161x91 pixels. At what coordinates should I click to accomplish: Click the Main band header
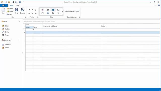click(x=34, y=25)
